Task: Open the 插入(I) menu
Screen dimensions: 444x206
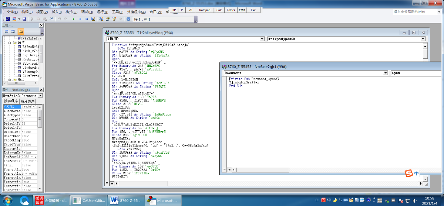Action: [x=57, y=12]
